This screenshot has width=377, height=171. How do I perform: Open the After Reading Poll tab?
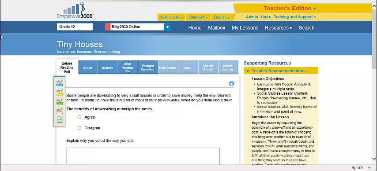point(128,68)
